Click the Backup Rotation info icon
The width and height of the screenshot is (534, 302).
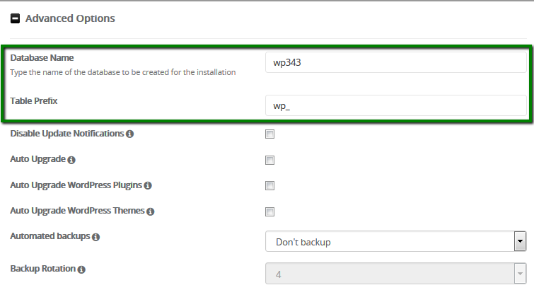(81, 269)
